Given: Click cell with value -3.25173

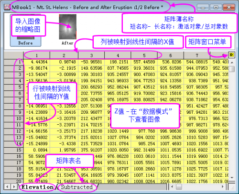Looking at the screenshot, I should click(x=64, y=131).
